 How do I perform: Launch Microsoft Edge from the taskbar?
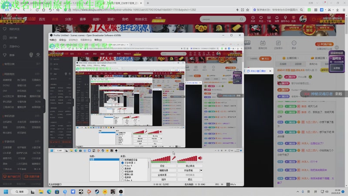coord(49,192)
